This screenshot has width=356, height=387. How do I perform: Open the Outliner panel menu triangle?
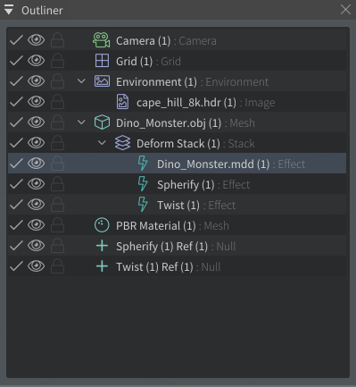(9, 10)
